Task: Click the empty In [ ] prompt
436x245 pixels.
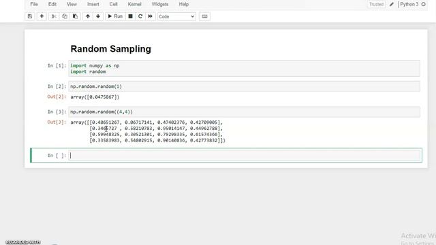Action: [57, 155]
